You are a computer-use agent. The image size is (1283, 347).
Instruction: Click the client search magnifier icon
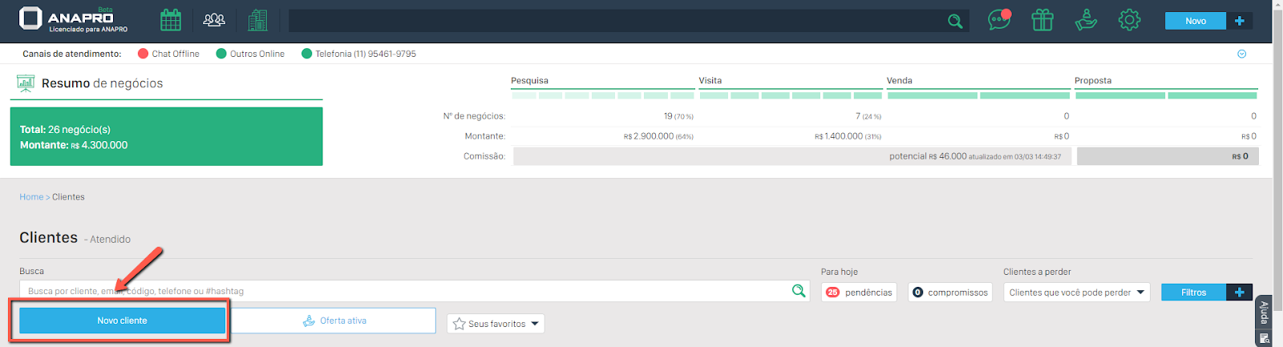pyautogui.click(x=799, y=291)
